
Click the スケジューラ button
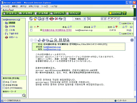coord(57,13)
